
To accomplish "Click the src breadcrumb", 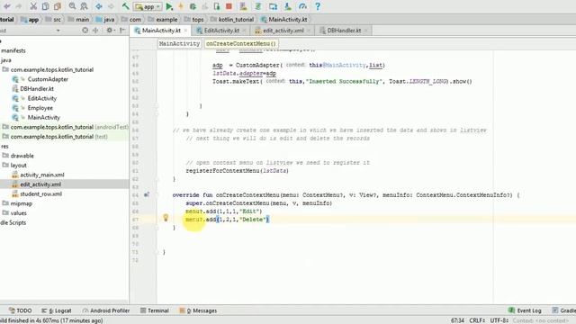I will tap(53, 20).
